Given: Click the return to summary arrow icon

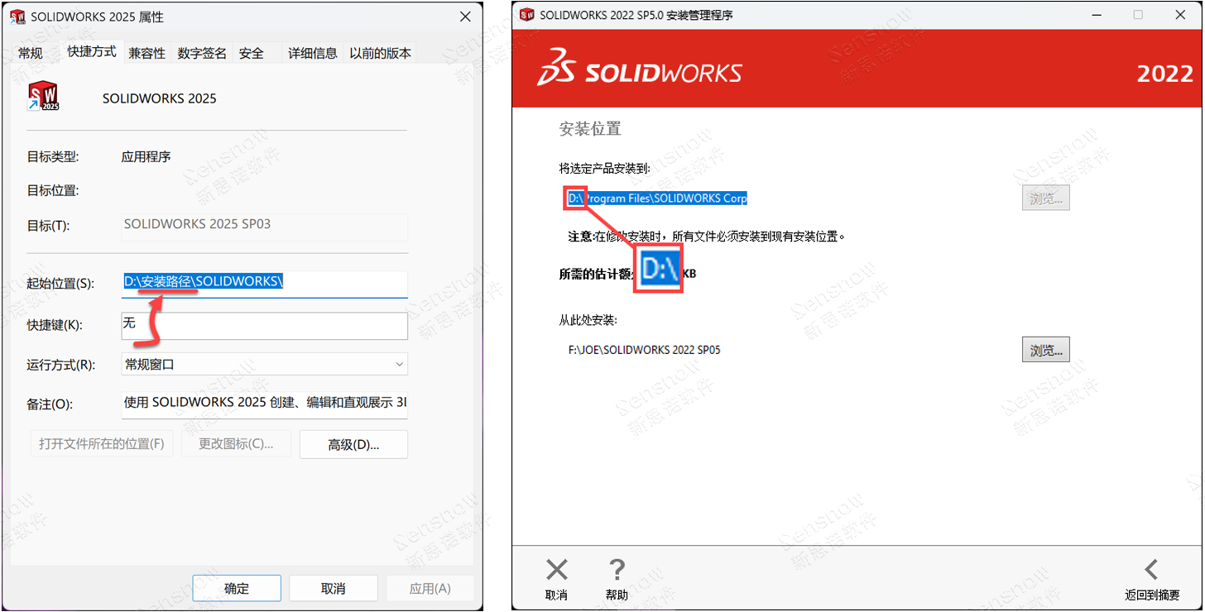Looking at the screenshot, I should 1151,570.
